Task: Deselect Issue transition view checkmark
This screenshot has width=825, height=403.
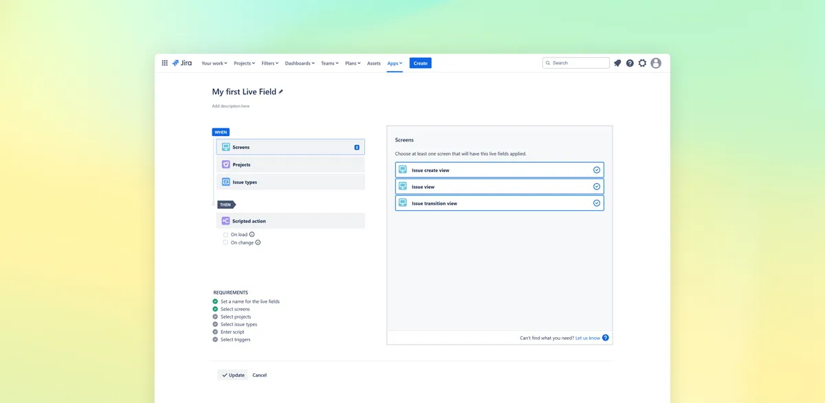Action: pos(597,203)
